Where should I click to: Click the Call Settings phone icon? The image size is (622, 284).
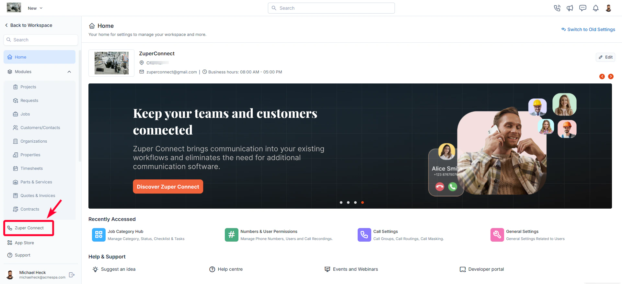coord(364,235)
